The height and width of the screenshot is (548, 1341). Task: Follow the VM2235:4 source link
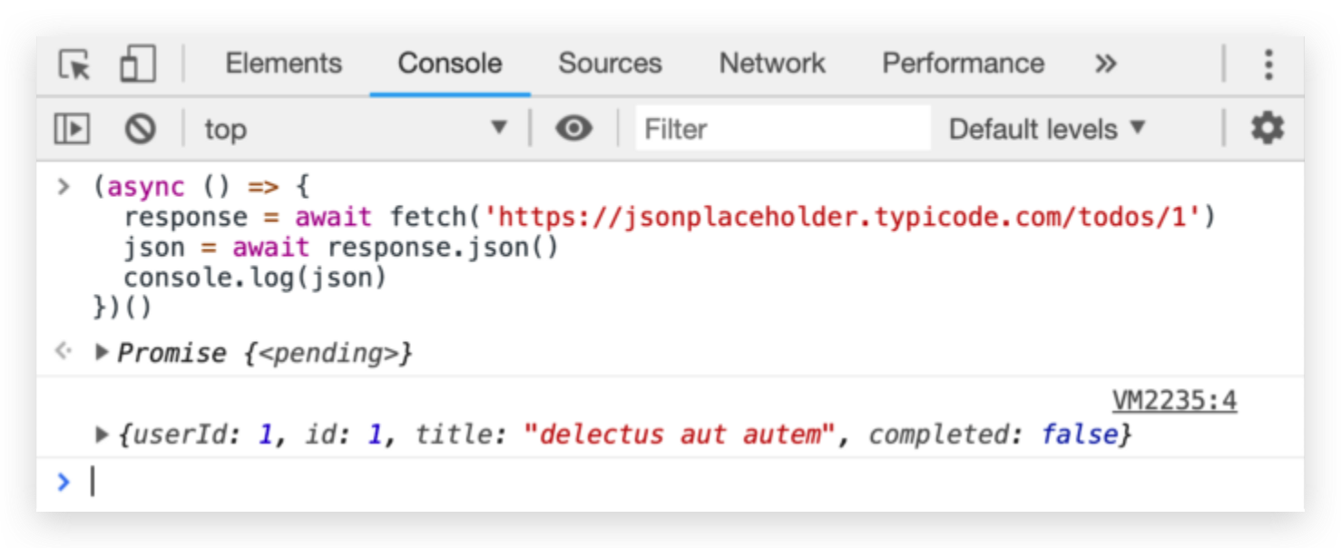1174,400
